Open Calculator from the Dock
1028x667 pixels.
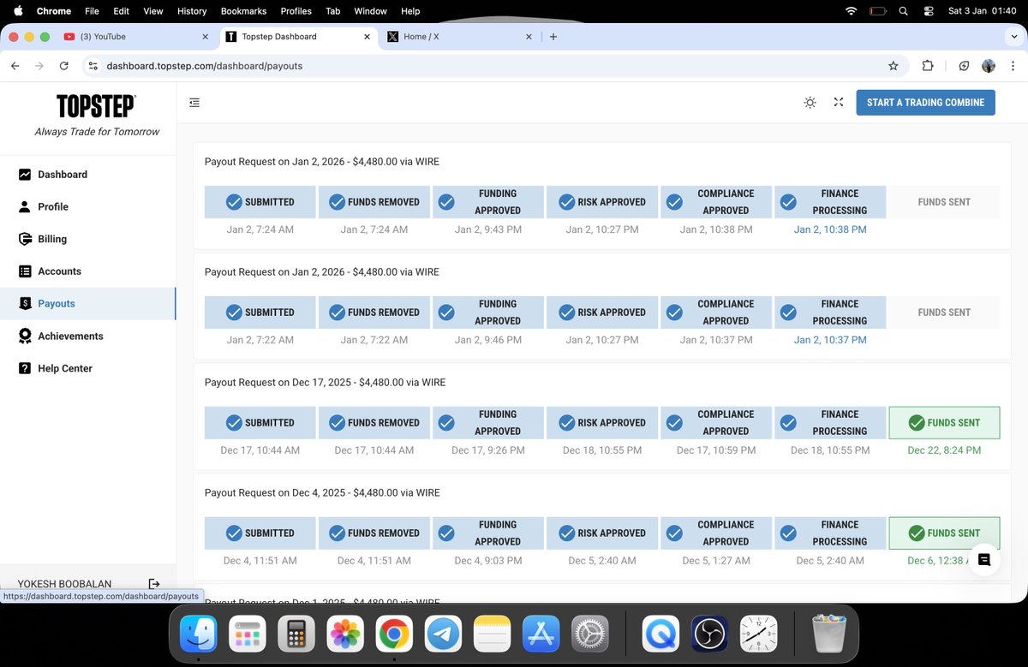tap(296, 634)
